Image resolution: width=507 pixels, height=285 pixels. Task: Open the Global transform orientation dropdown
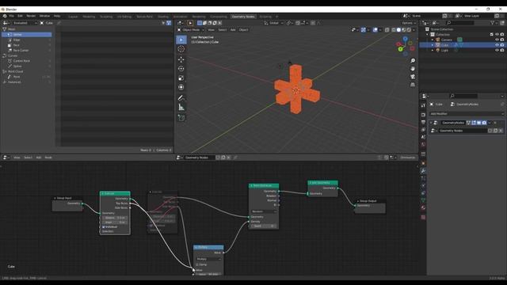[274, 23]
